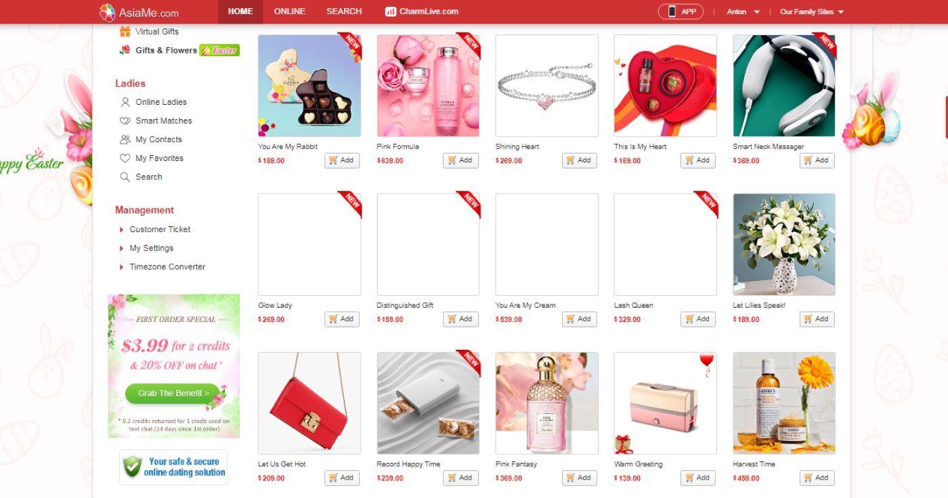Open the Virtual Gifts gift-box icon
This screenshot has height=498, width=948.
[125, 31]
